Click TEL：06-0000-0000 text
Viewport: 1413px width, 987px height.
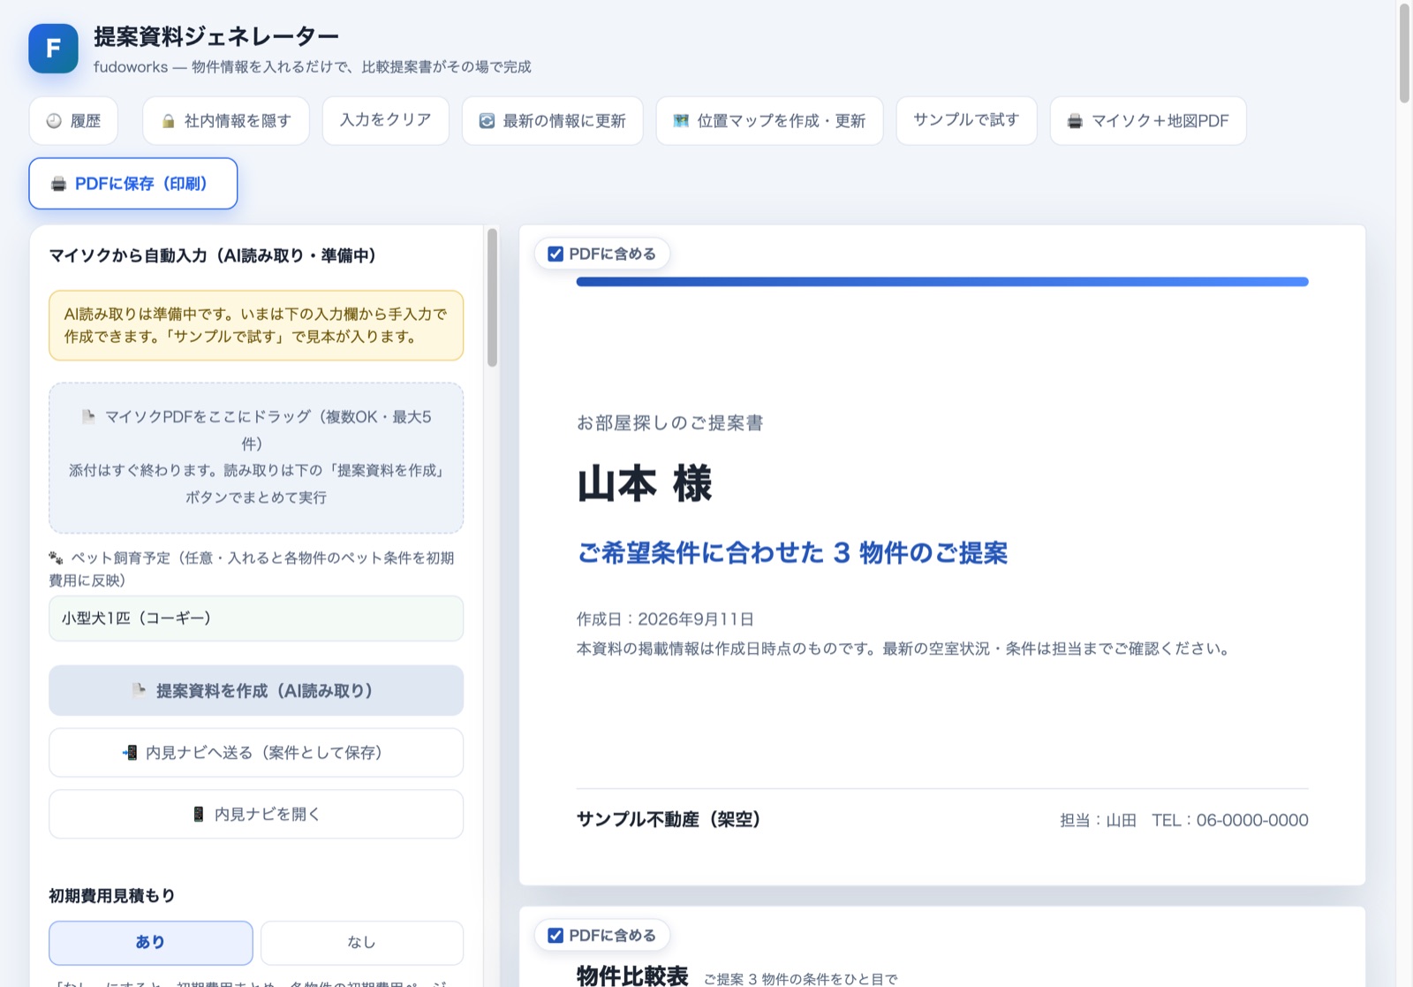pyautogui.click(x=1230, y=820)
